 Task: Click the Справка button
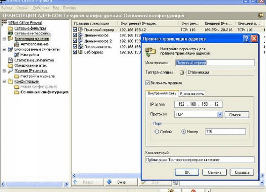point(242,172)
